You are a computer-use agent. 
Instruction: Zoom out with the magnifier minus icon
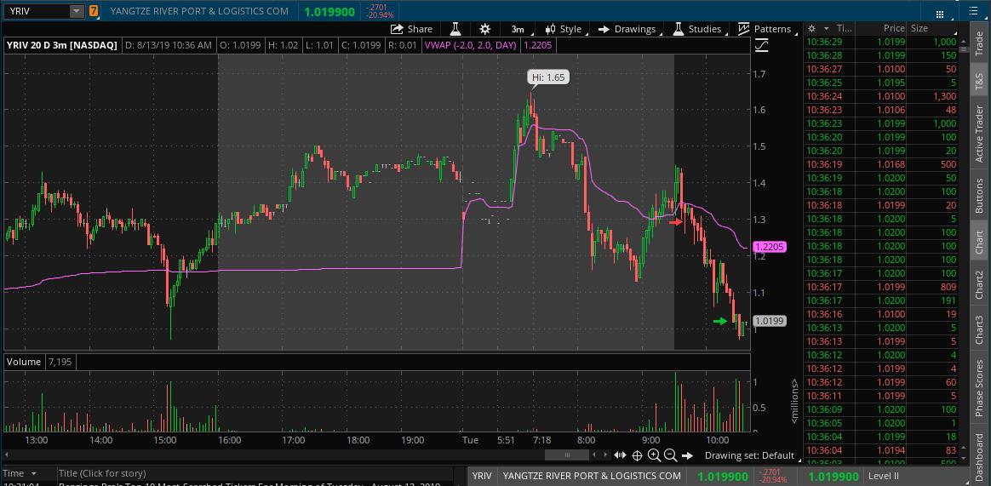[671, 455]
